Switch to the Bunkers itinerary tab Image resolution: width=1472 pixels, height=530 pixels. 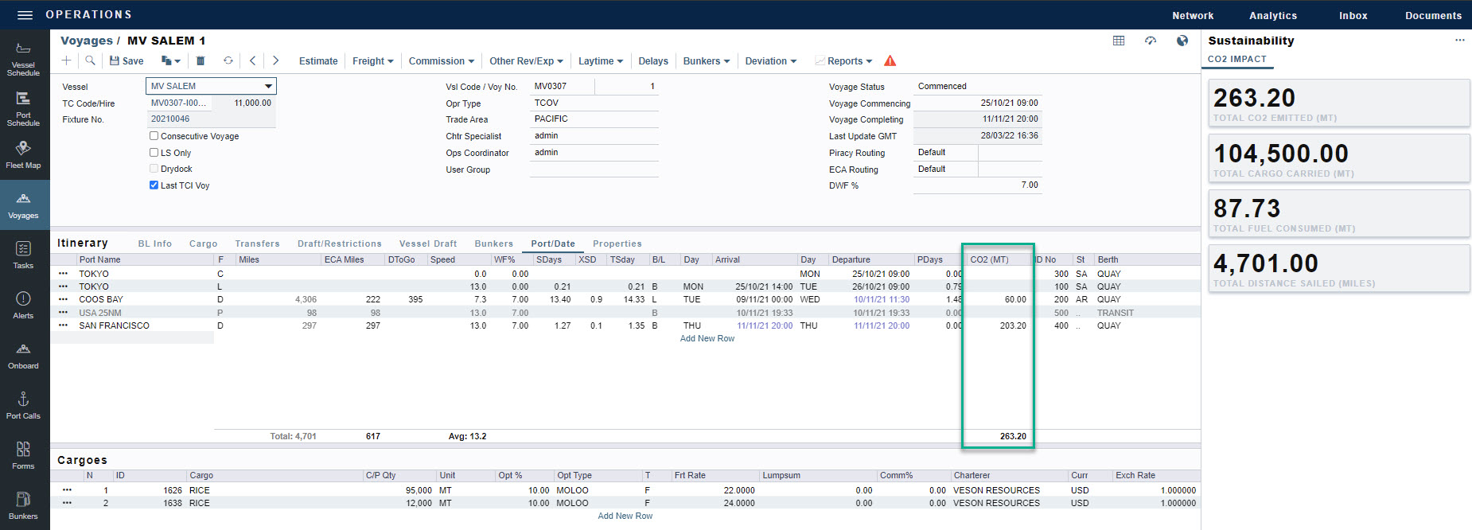click(x=493, y=244)
